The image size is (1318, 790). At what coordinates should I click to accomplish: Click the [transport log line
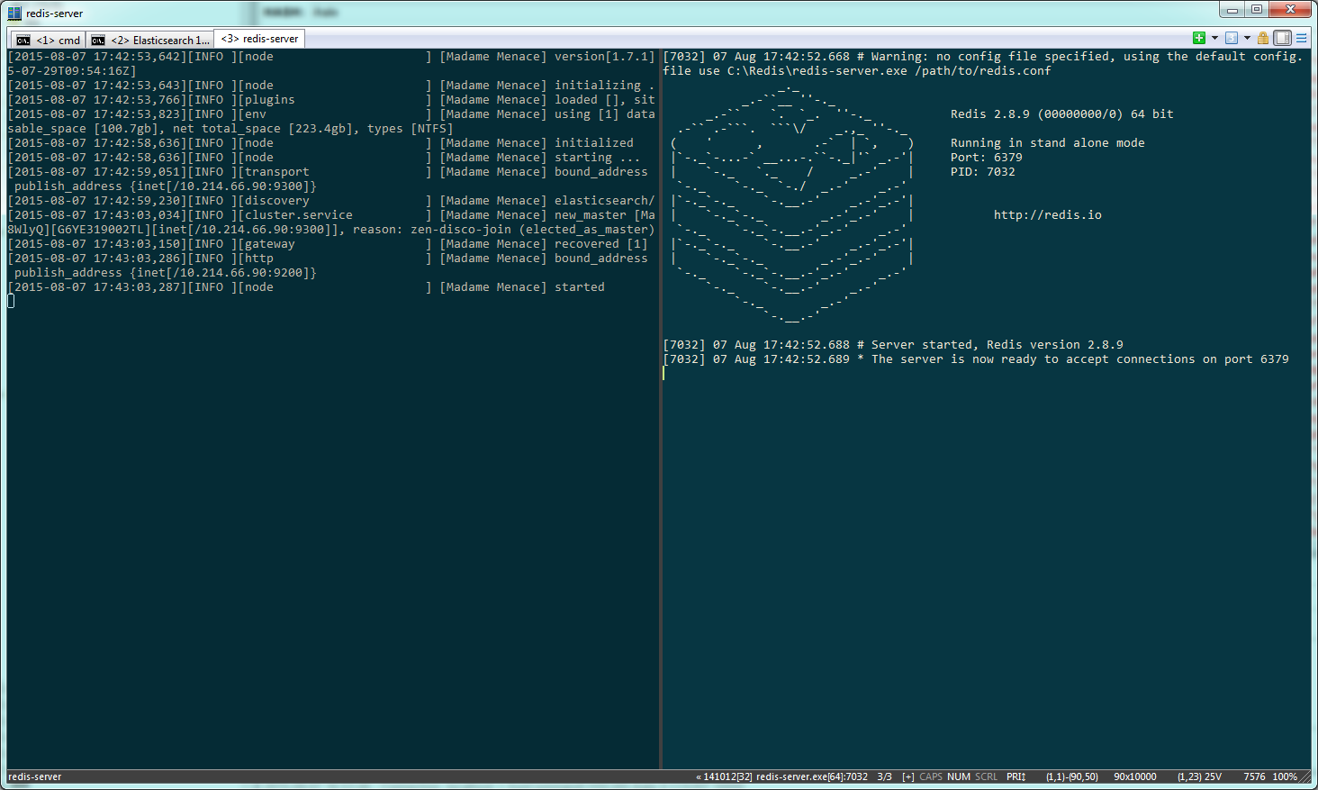[x=328, y=172]
